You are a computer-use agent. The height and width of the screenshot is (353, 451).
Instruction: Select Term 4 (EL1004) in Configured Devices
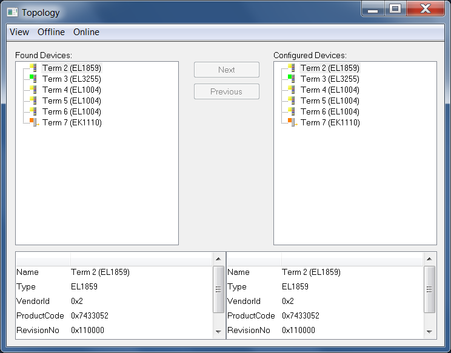pos(330,90)
